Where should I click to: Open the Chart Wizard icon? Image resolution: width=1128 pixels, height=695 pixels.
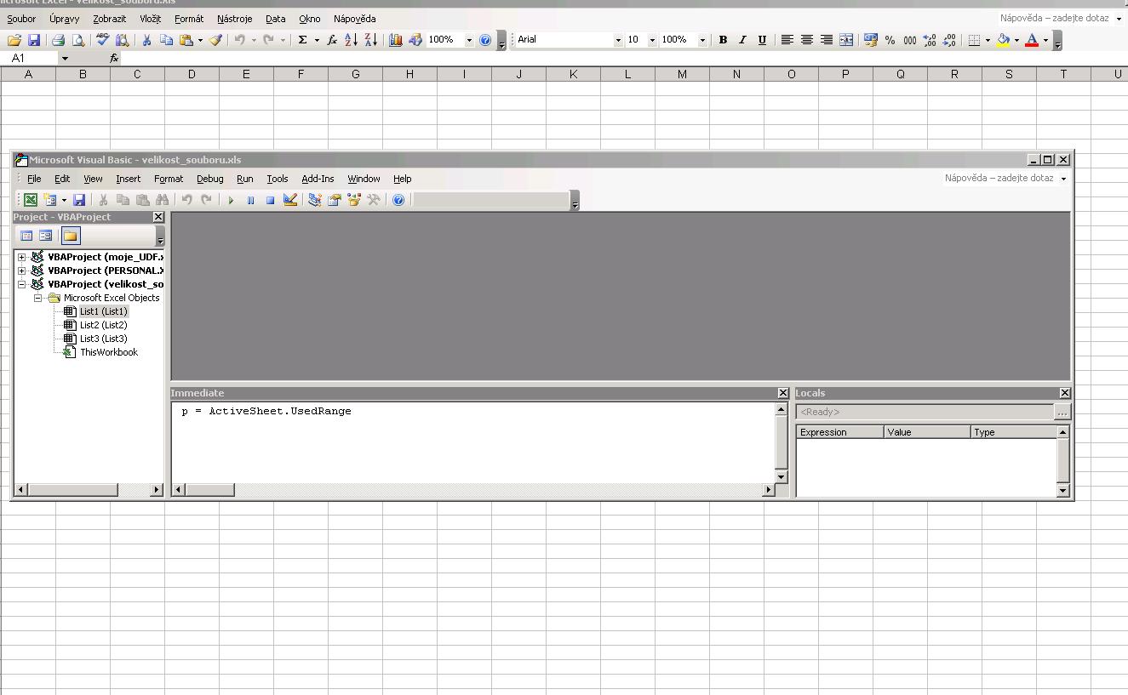(396, 40)
